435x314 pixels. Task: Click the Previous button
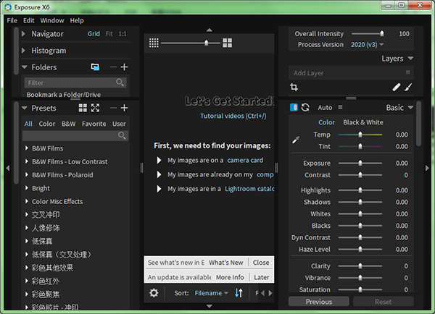tap(319, 302)
